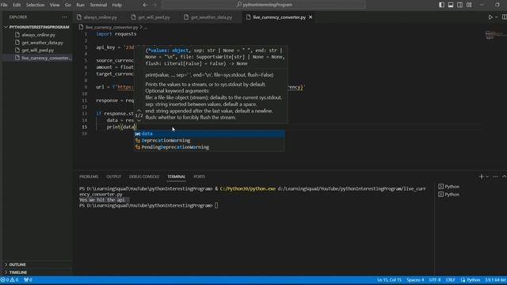Open the run options dropdown arrow
Image resolution: width=507 pixels, height=285 pixels.
tap(497, 17)
